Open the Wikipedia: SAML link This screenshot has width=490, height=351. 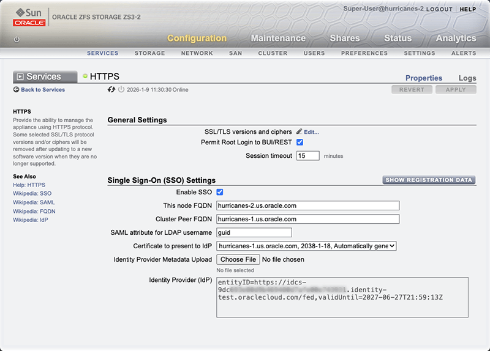pyautogui.click(x=34, y=202)
